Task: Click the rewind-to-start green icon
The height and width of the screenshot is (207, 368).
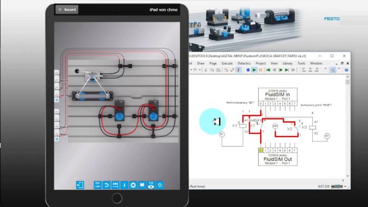Action: pyautogui.click(x=268, y=70)
